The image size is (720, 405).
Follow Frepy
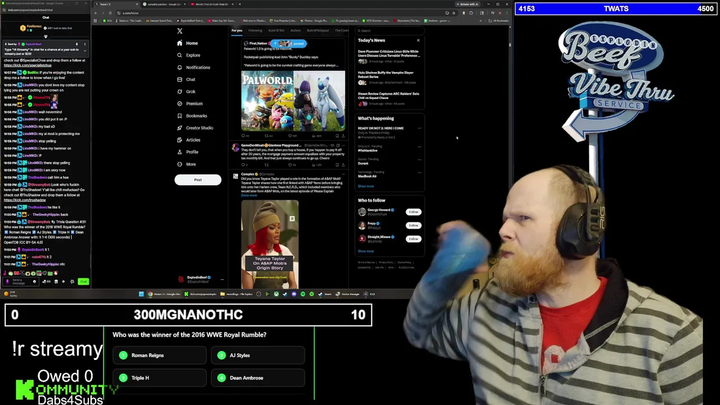coord(413,226)
